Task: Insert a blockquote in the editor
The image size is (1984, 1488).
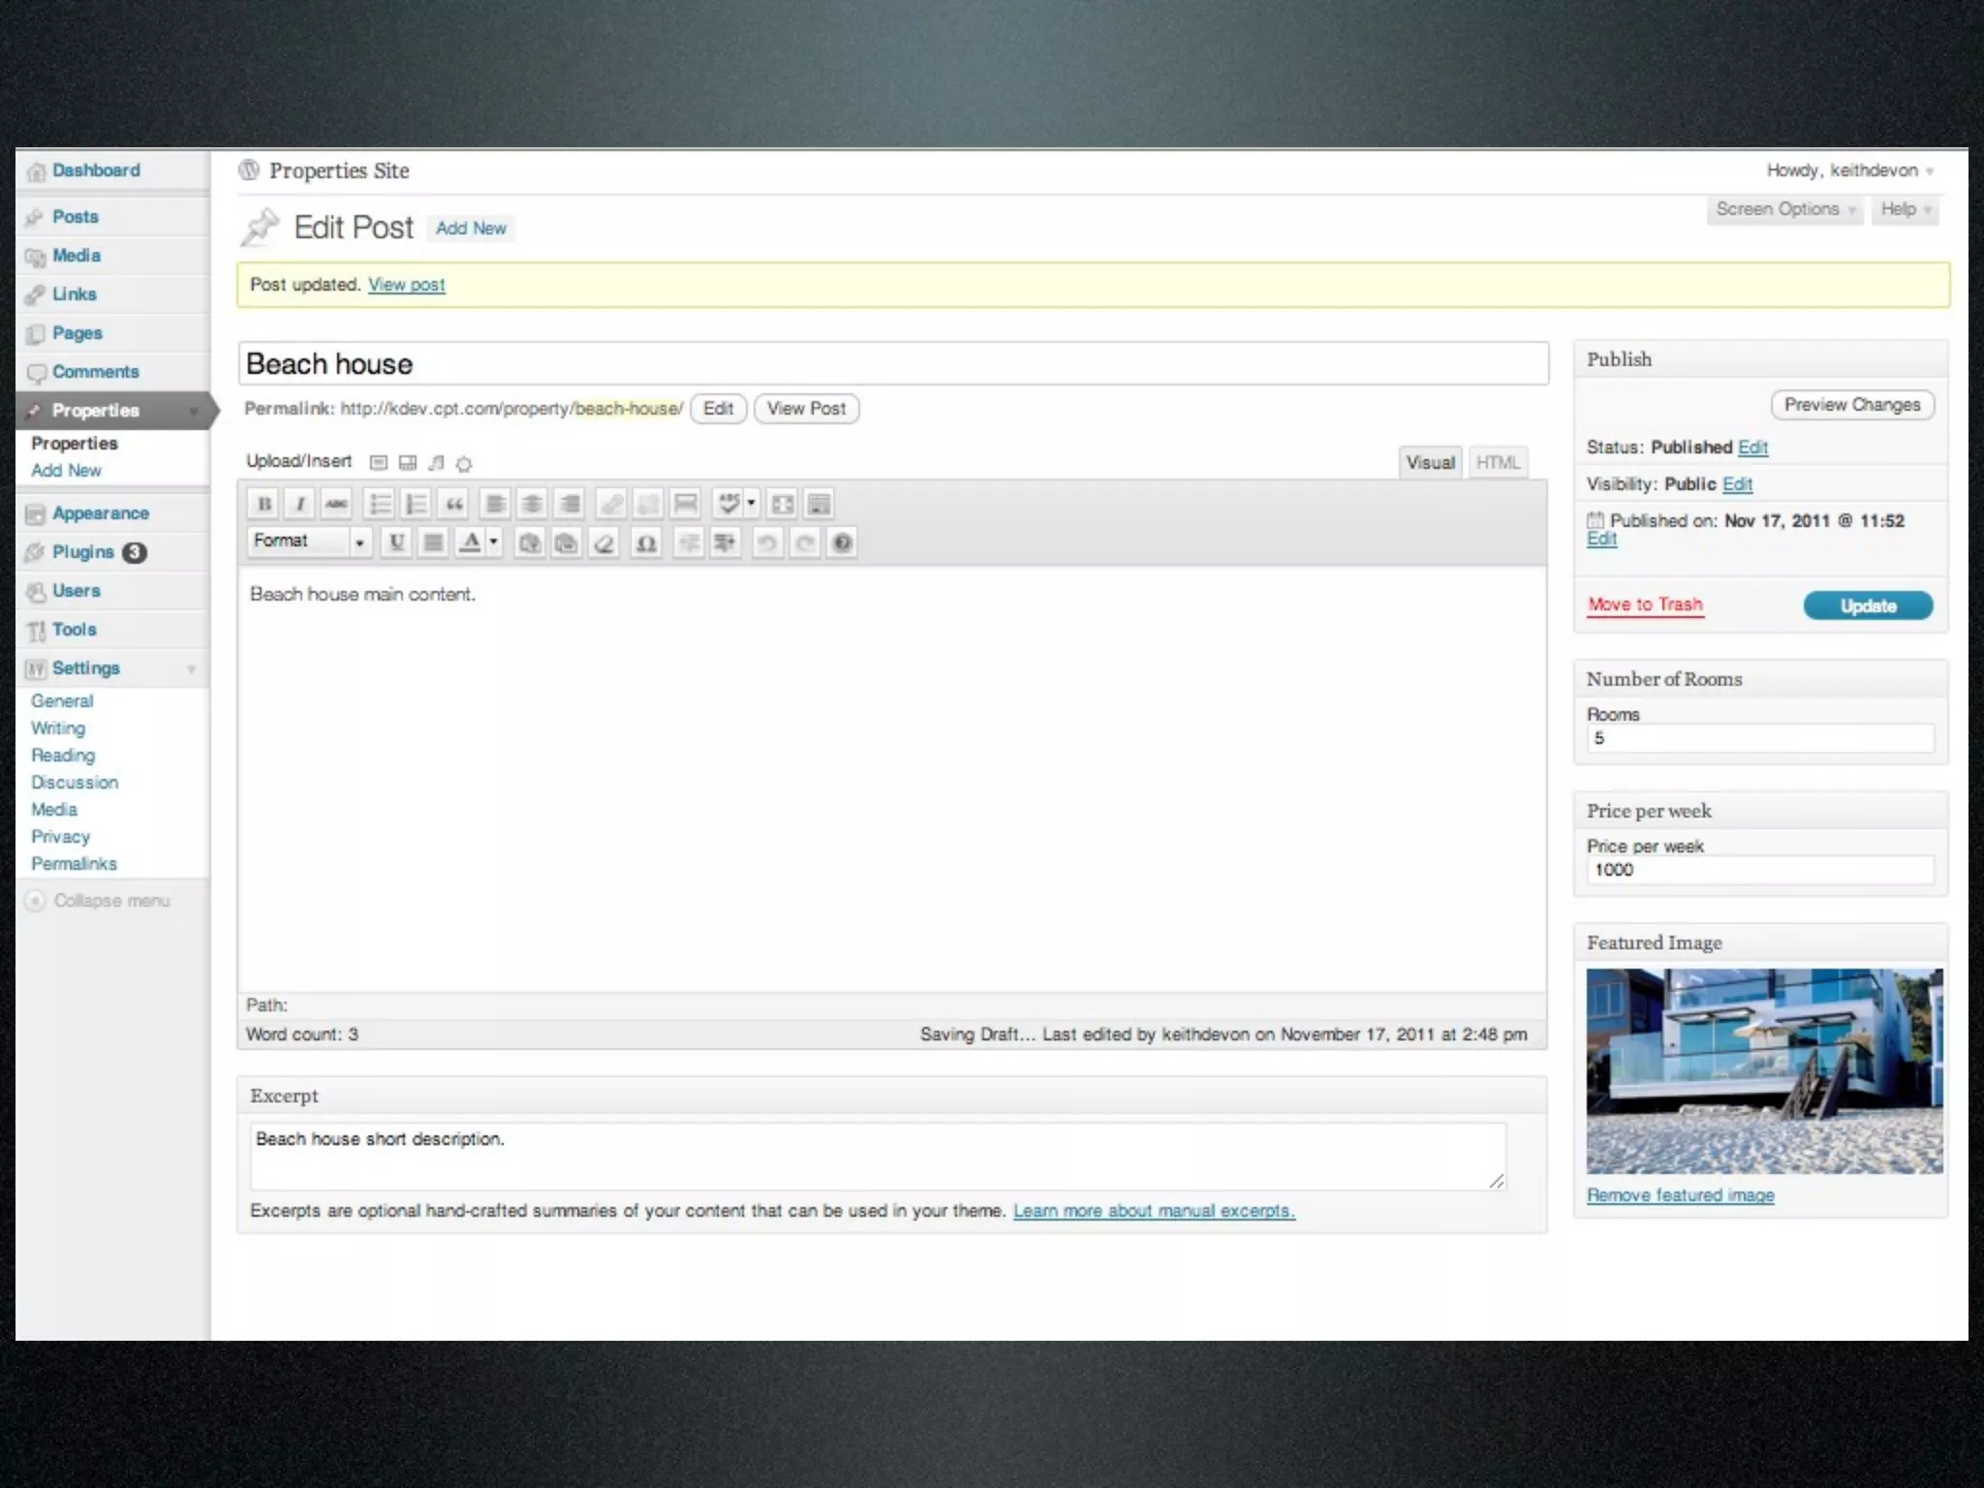Action: click(x=453, y=504)
